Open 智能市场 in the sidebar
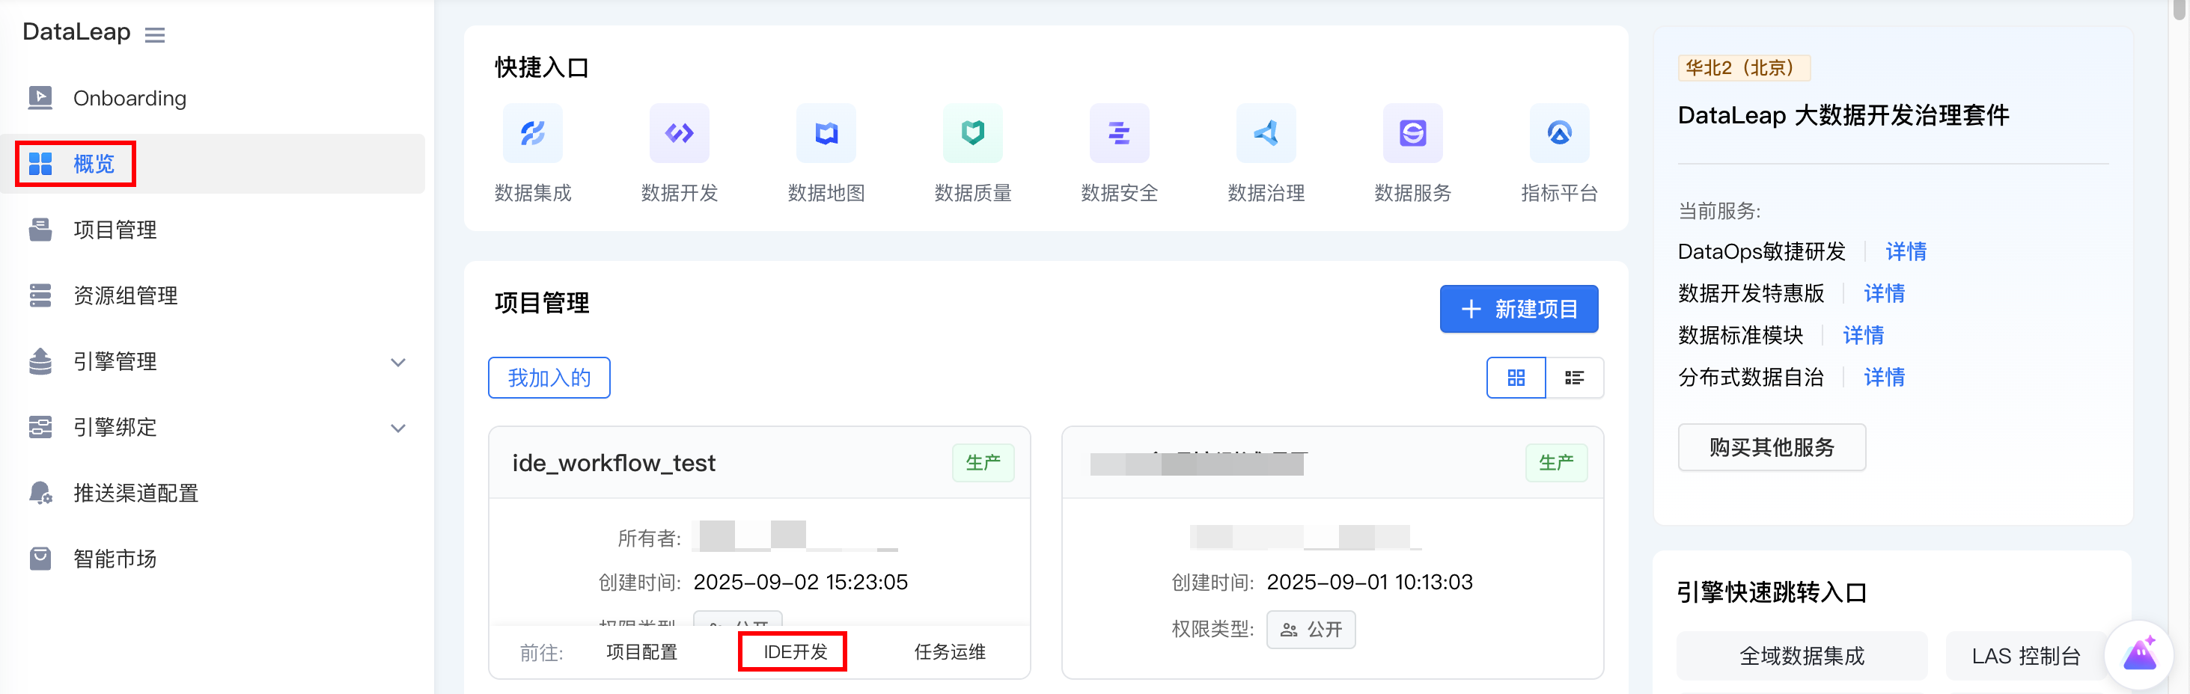Image resolution: width=2190 pixels, height=694 pixels. [213, 559]
